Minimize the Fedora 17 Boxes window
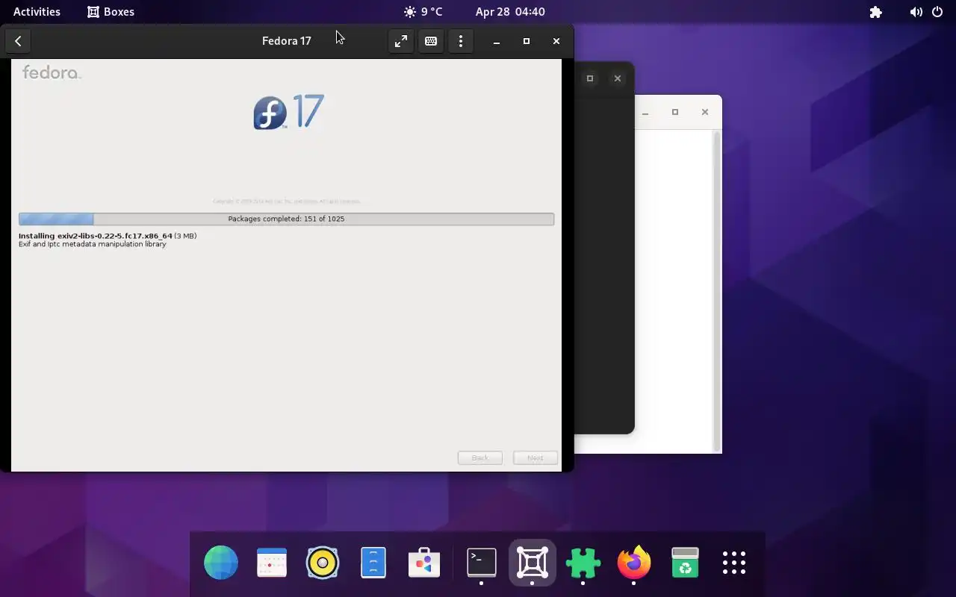The image size is (956, 597). (497, 41)
